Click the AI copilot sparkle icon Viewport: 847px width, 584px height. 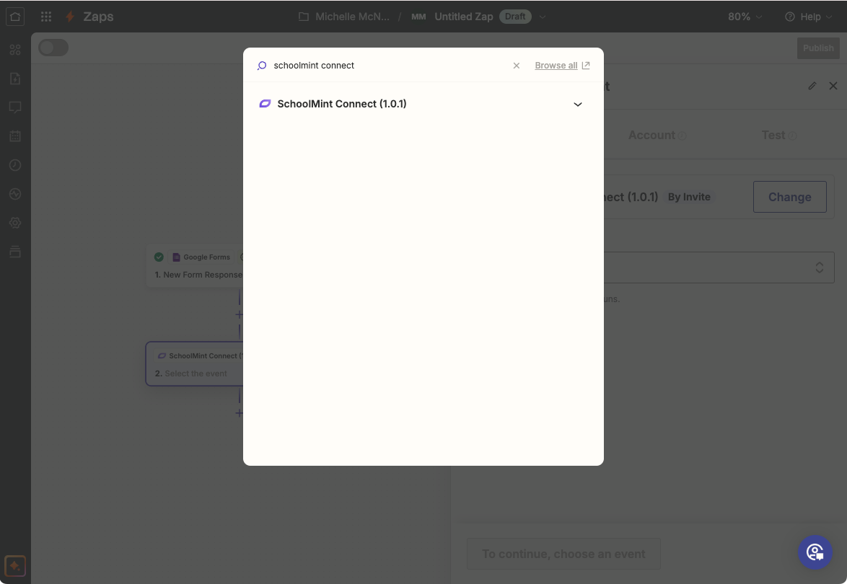point(15,566)
